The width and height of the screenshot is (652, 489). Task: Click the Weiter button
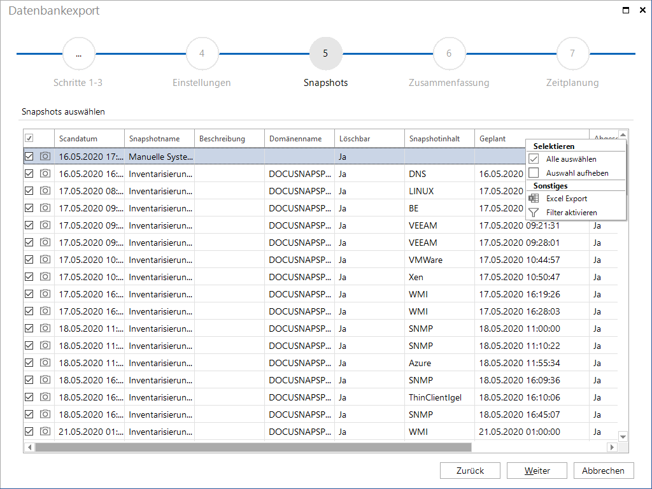[x=537, y=471]
